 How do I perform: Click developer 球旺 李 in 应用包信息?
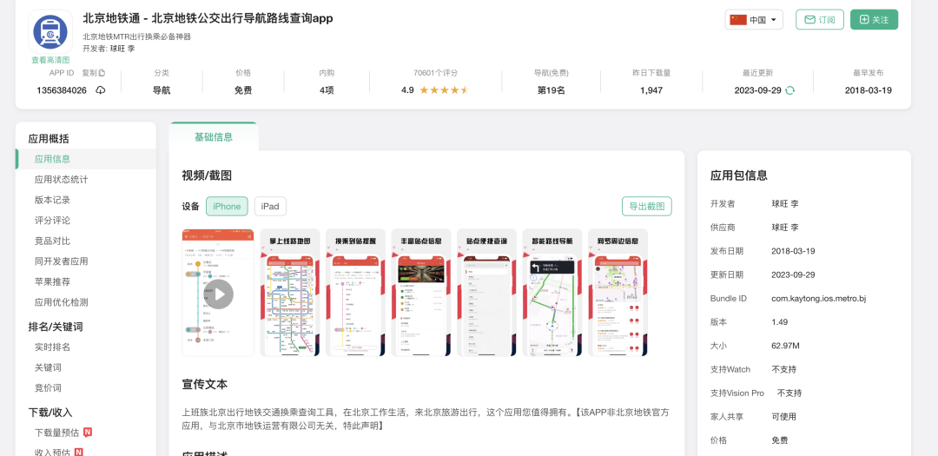[x=785, y=204]
